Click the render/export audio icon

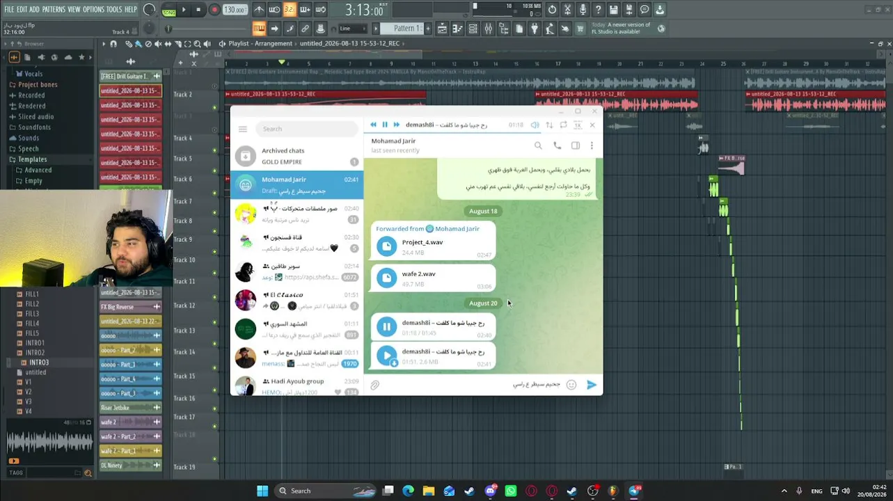pyautogui.click(x=629, y=10)
